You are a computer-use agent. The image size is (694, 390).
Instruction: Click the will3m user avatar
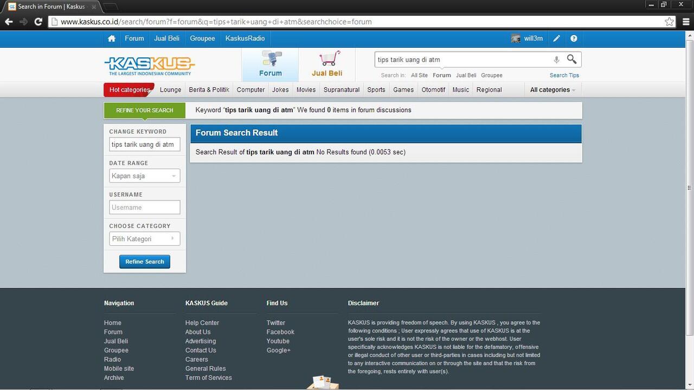tap(516, 38)
